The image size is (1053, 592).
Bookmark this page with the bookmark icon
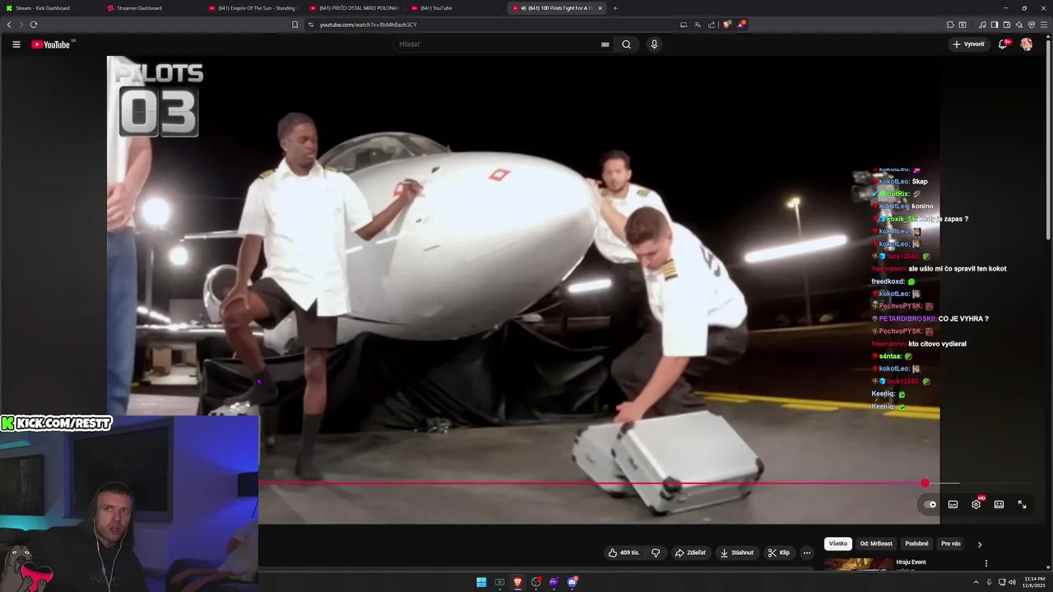[295, 25]
